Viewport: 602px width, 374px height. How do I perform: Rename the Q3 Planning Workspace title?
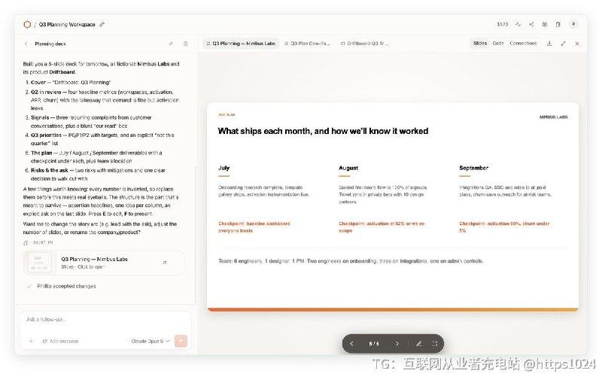(102, 25)
